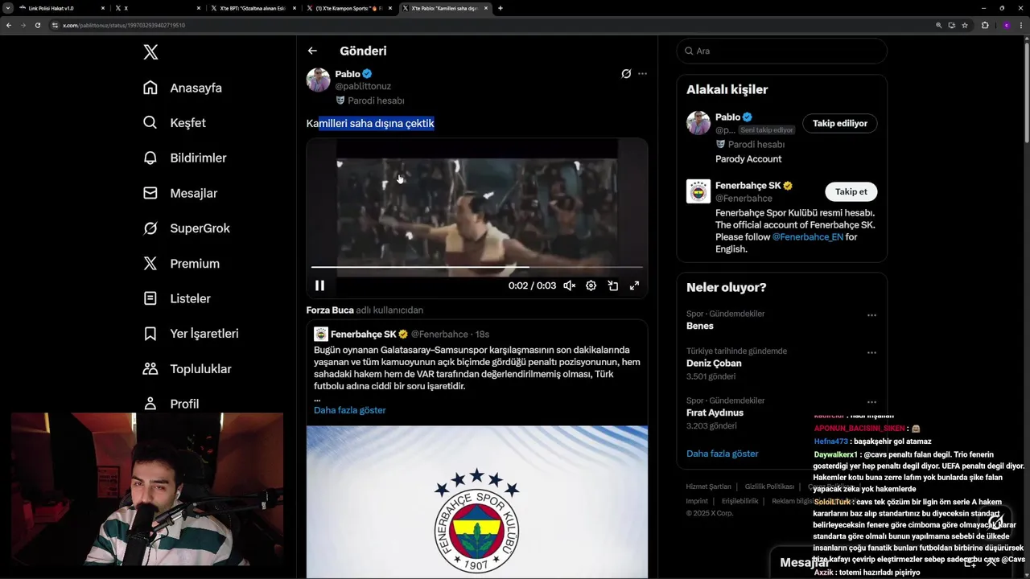Switch to the Krampon Sports browser tab
The image size is (1030, 579).
pyautogui.click(x=348, y=8)
